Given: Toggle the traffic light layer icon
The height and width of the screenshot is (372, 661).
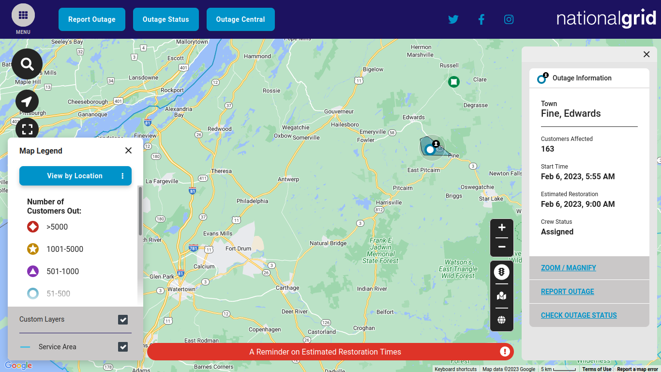Looking at the screenshot, I should (502, 272).
